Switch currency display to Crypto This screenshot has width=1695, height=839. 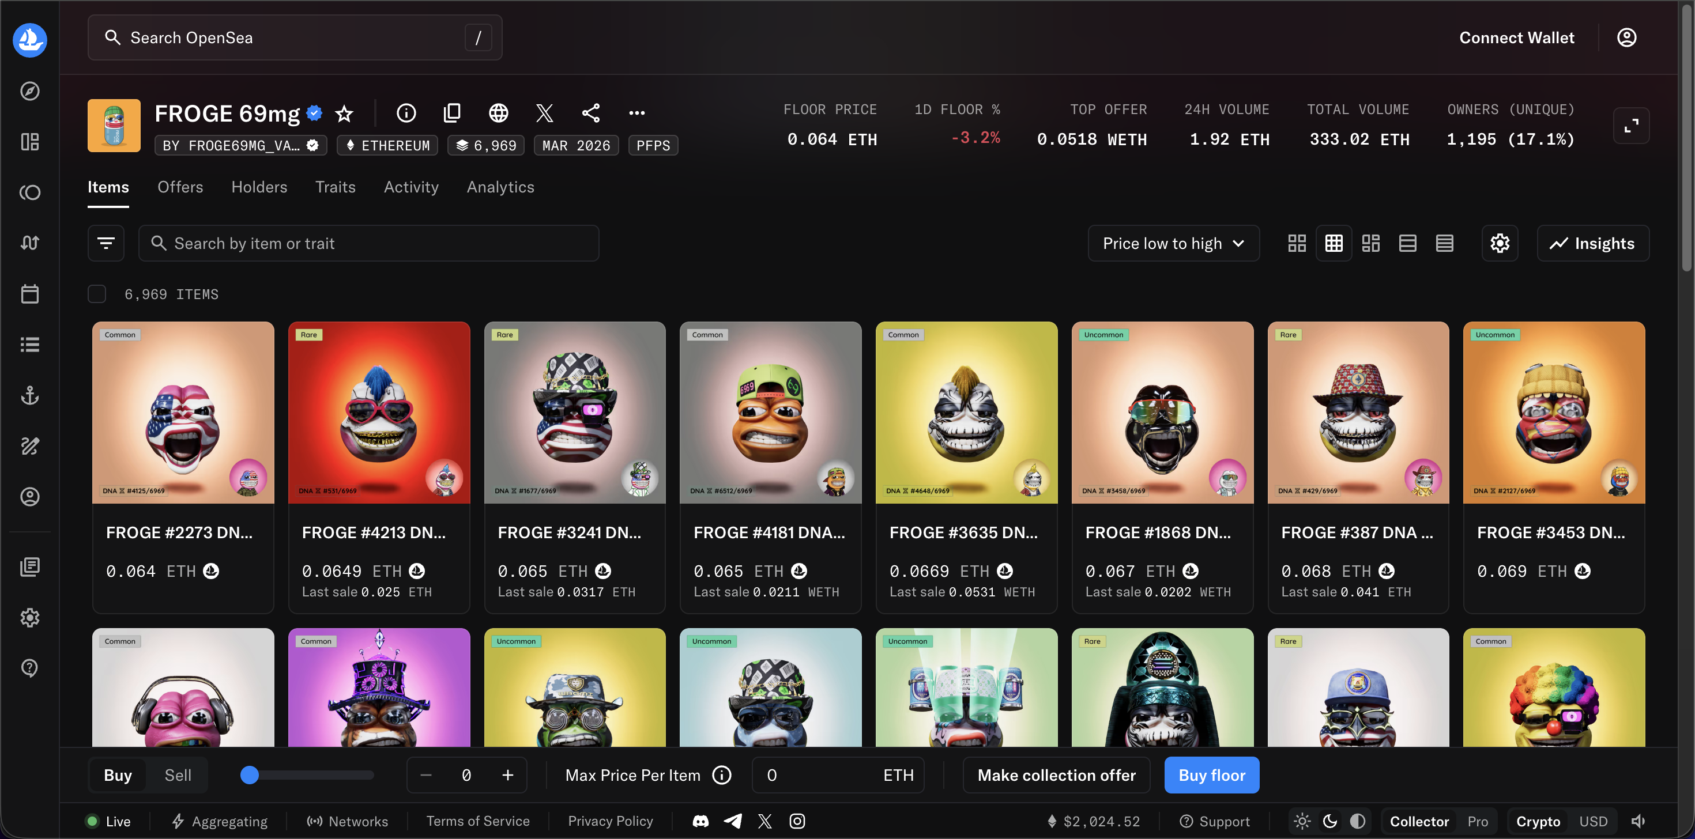click(1538, 821)
